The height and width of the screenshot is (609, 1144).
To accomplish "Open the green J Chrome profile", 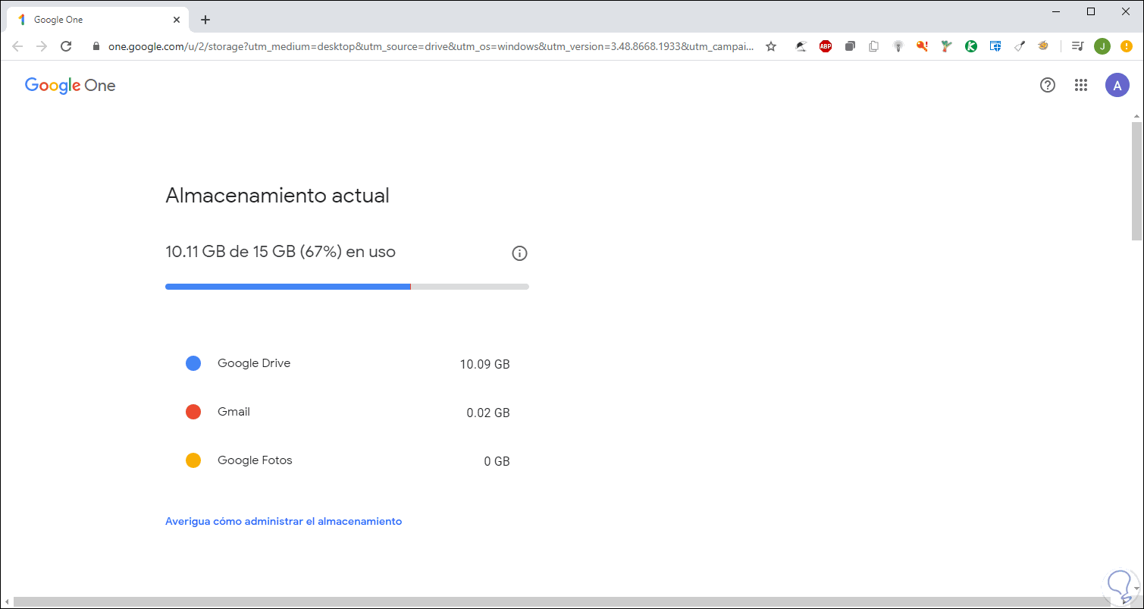I will 1102,46.
